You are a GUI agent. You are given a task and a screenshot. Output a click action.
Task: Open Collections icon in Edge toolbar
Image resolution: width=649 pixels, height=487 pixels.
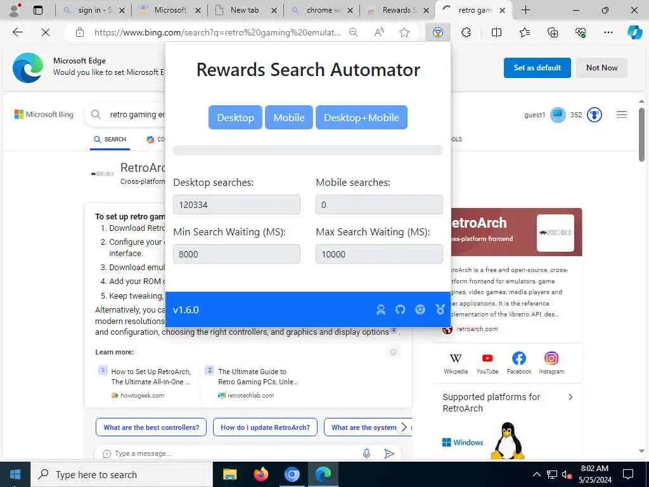tap(553, 32)
